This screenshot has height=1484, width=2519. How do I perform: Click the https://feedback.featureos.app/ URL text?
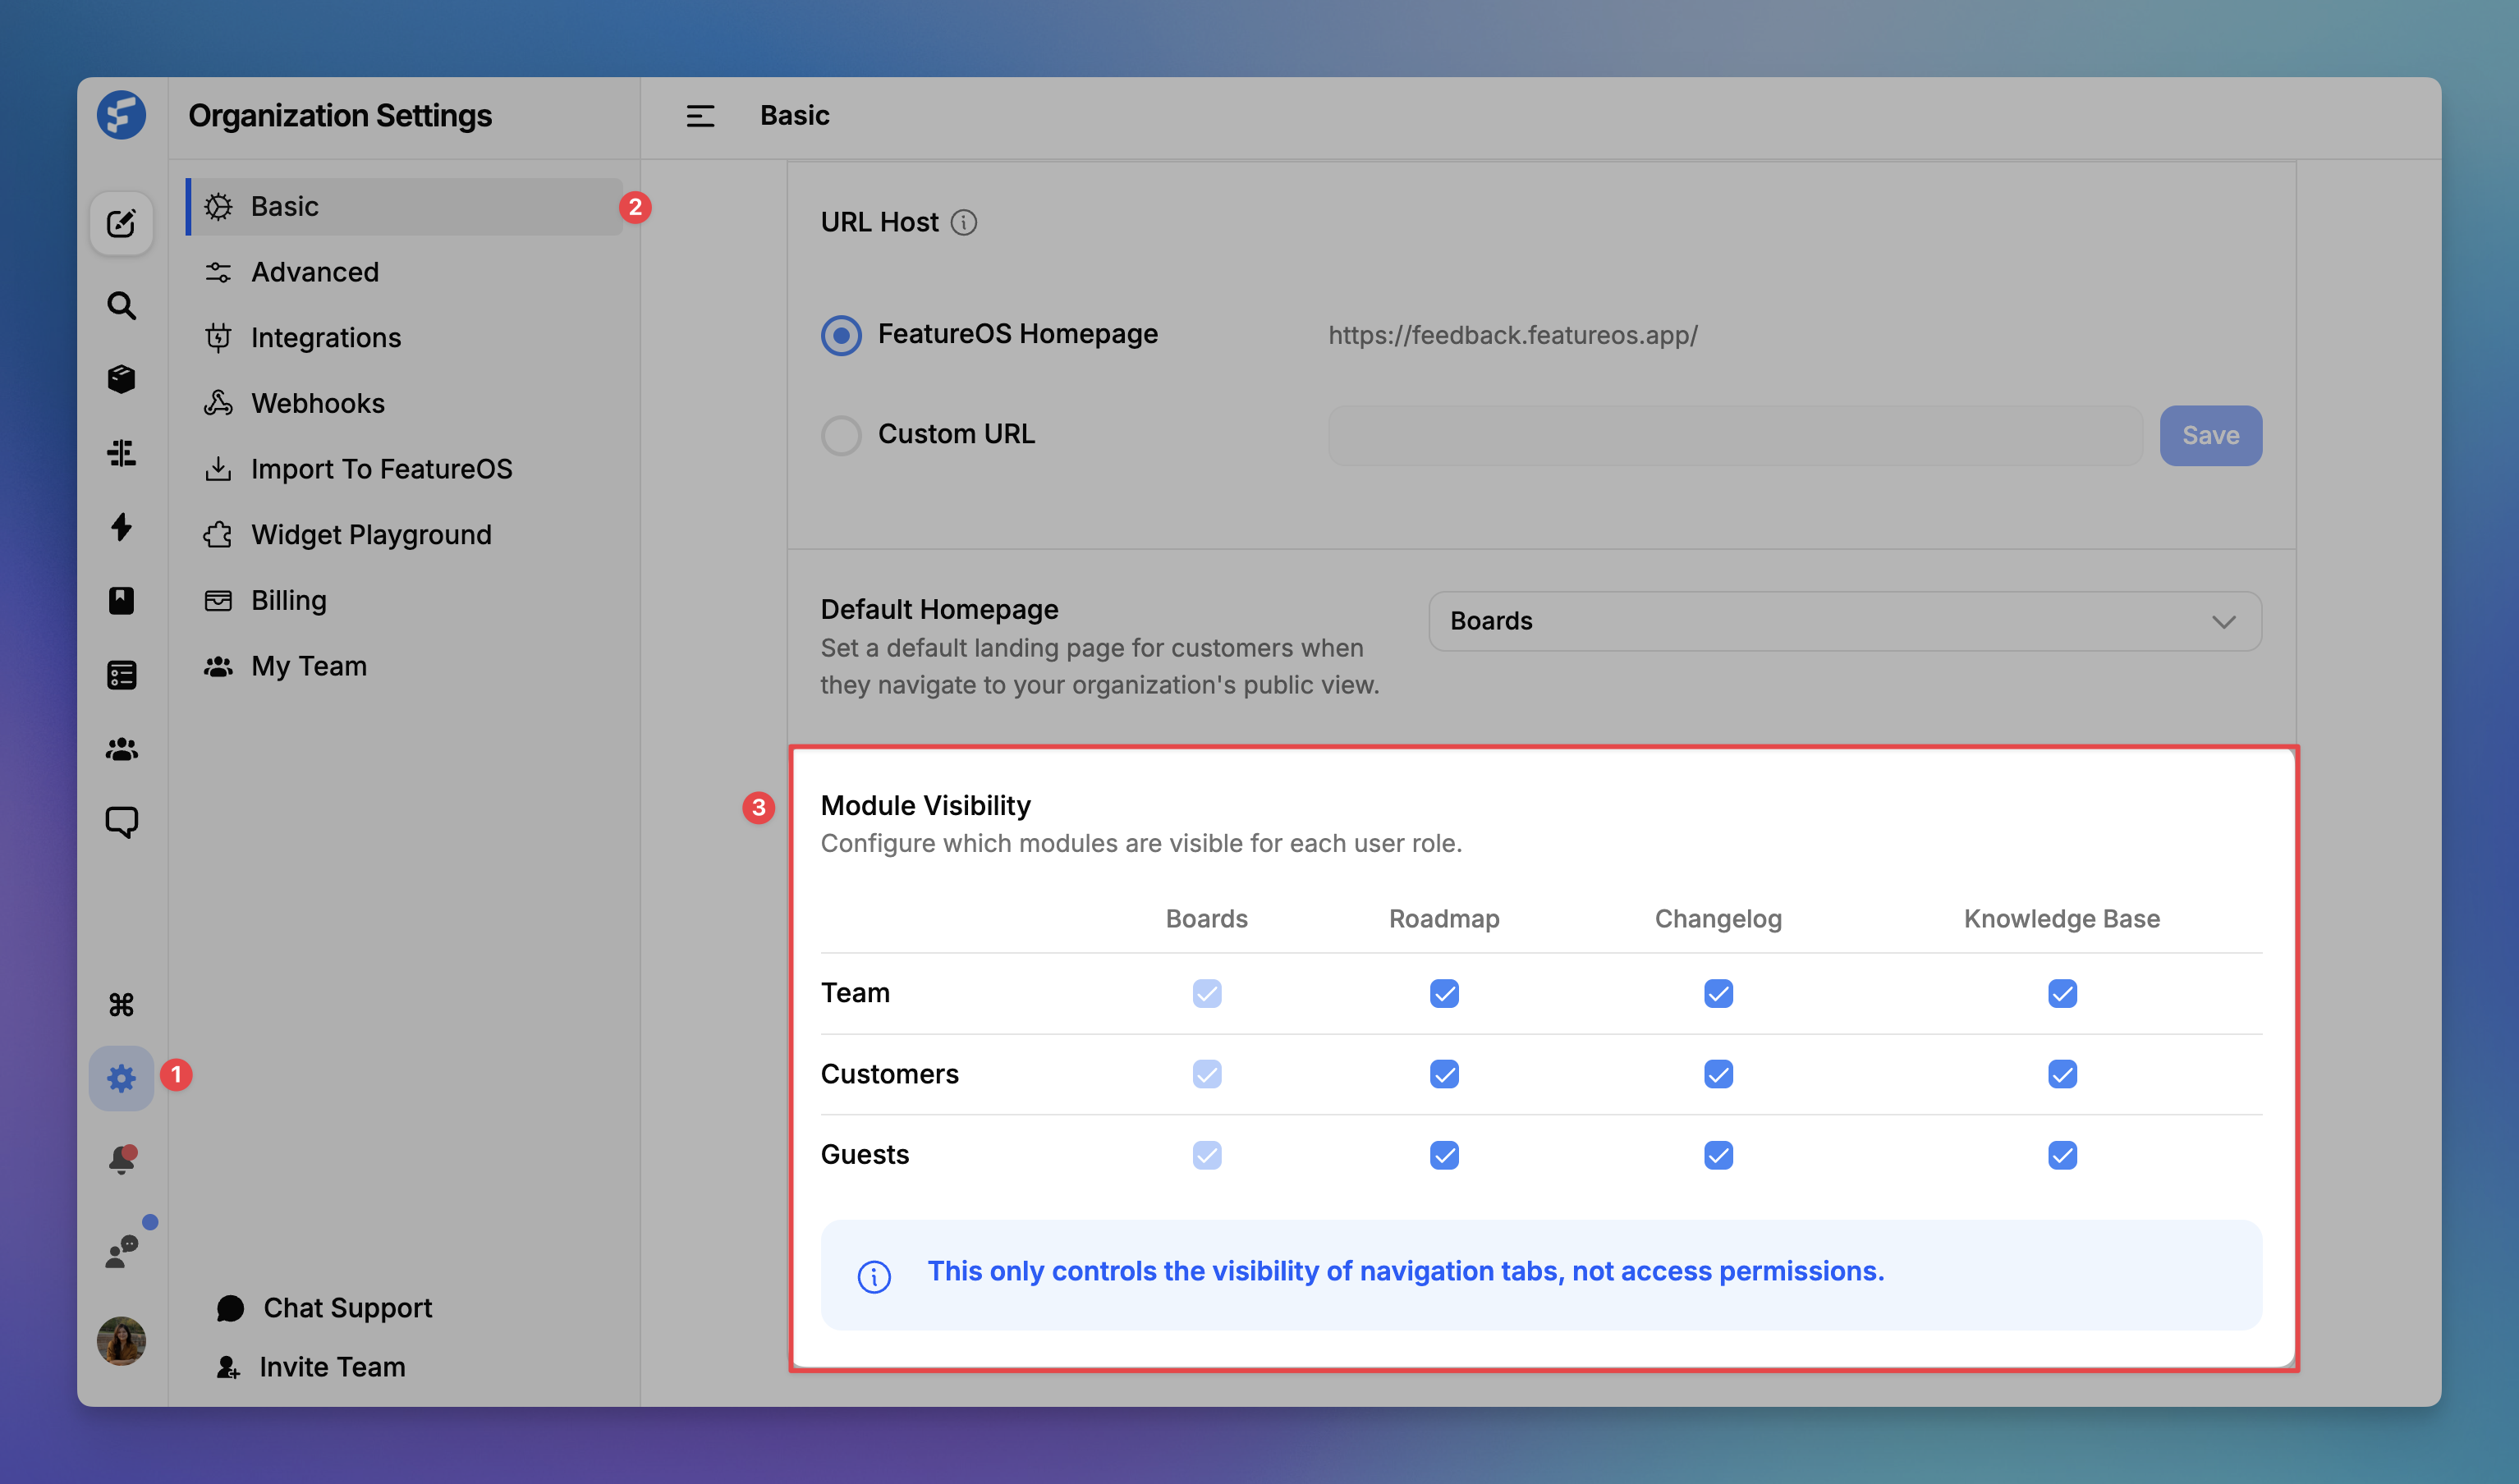[1513, 335]
